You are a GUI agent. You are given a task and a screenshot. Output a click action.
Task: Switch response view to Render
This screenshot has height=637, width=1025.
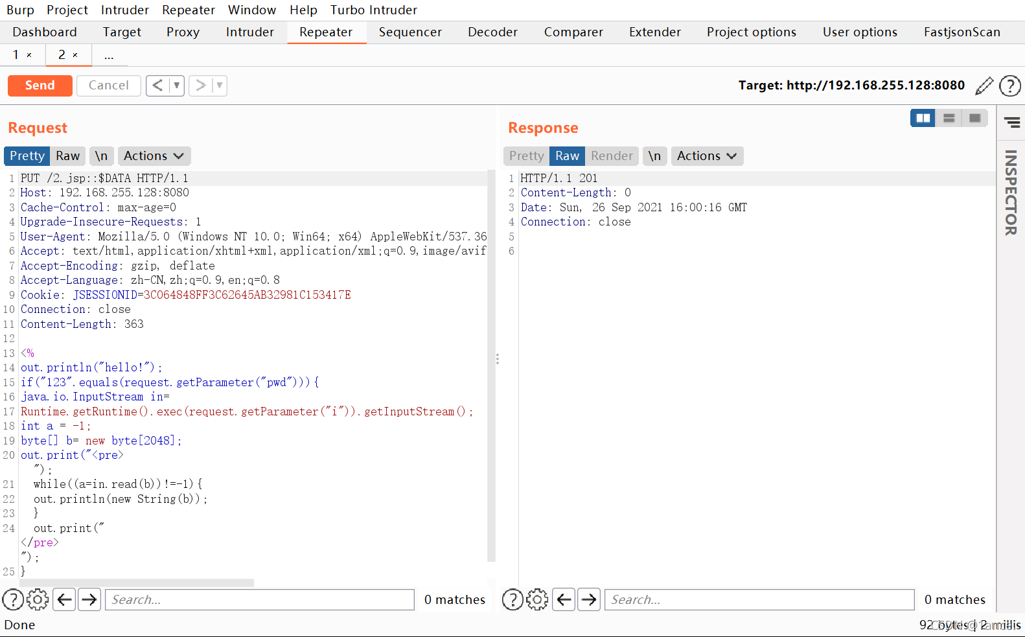click(x=612, y=156)
